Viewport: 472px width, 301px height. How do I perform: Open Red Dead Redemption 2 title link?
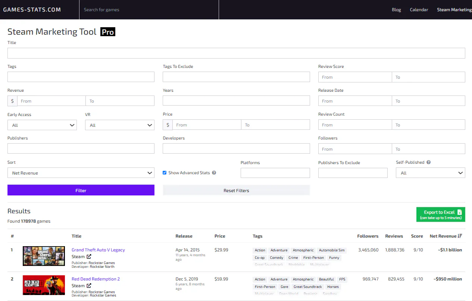[96, 279]
